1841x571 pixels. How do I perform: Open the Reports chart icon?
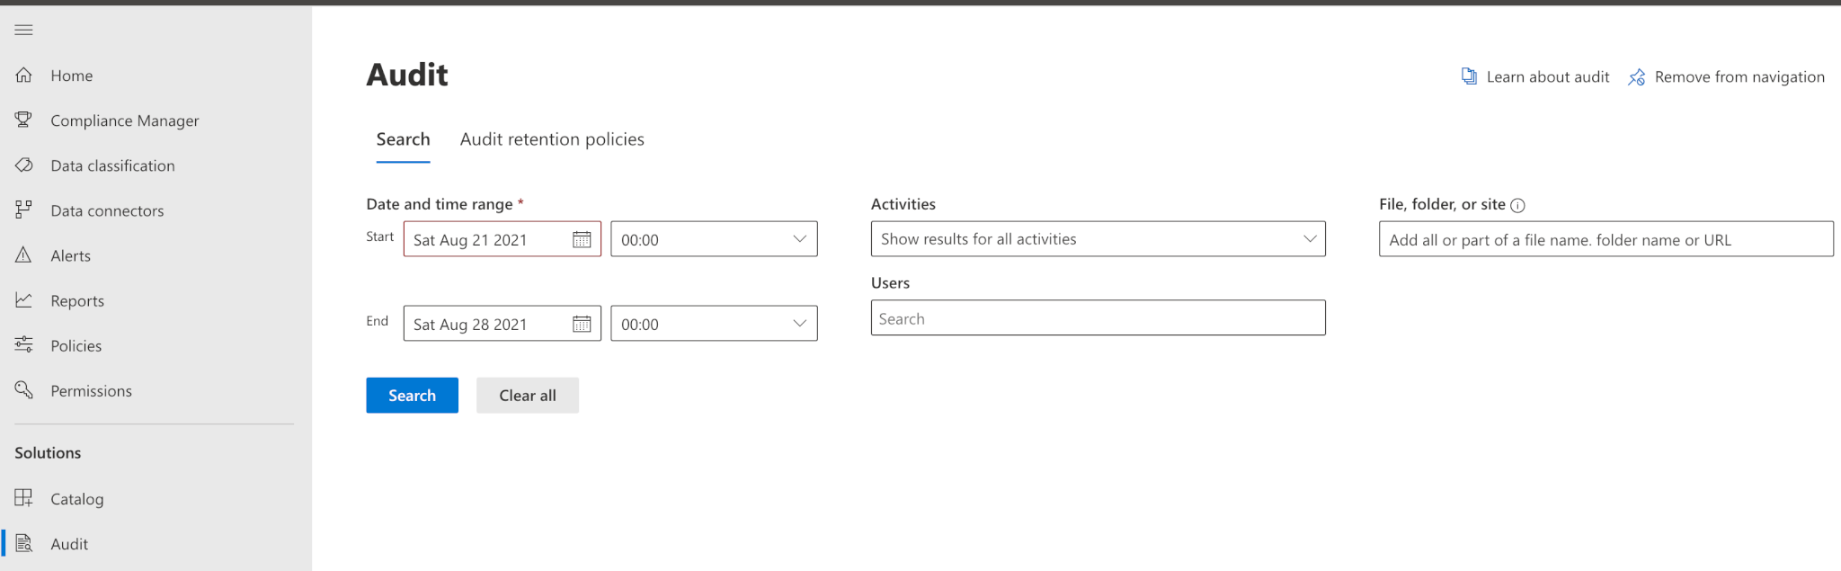24,299
